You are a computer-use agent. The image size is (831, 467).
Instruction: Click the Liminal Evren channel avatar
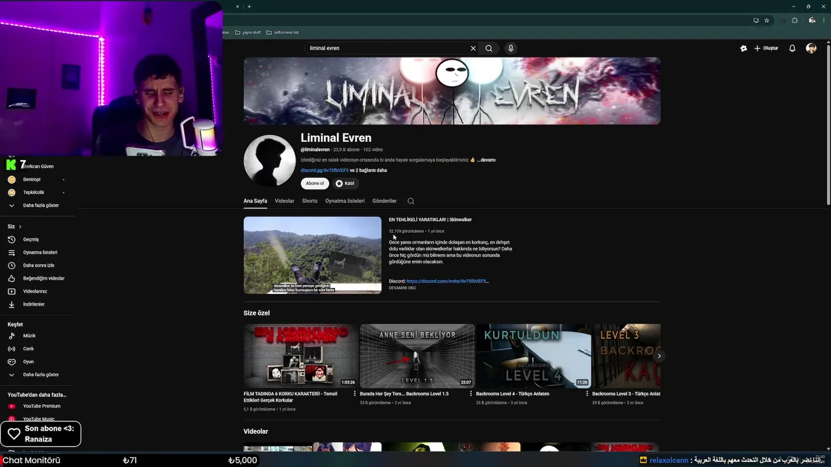(269, 160)
